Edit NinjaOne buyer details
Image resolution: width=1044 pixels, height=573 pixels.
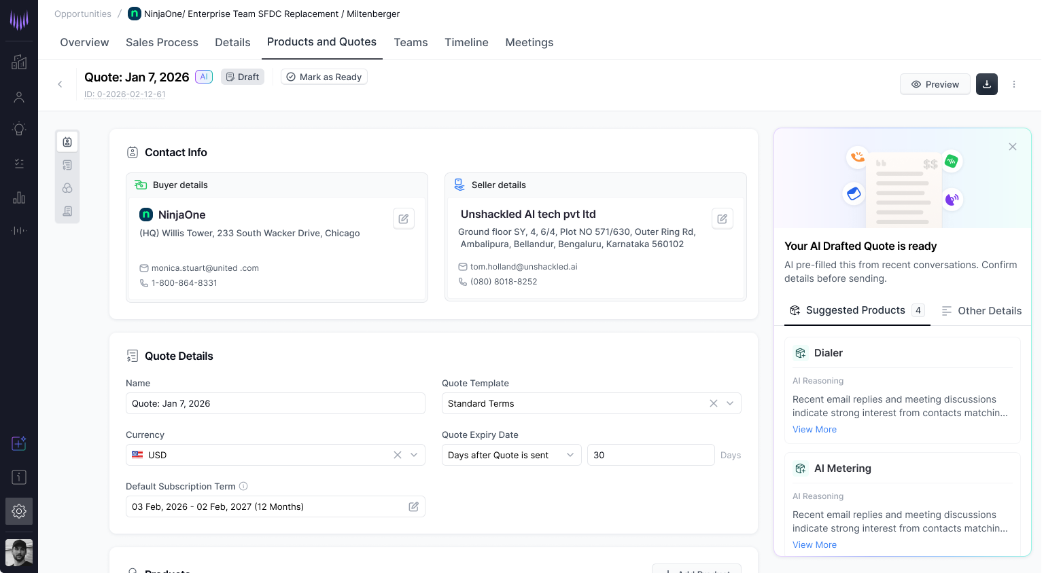pos(404,219)
